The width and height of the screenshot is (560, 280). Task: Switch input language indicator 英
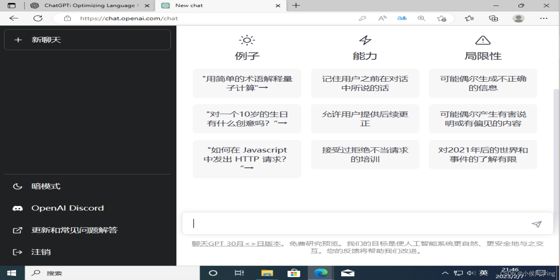(x=483, y=273)
